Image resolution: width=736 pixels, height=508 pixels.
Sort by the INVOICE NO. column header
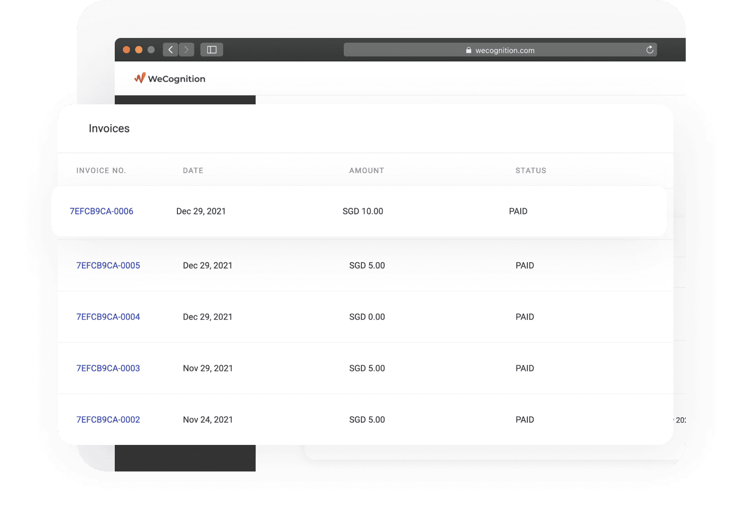(101, 171)
